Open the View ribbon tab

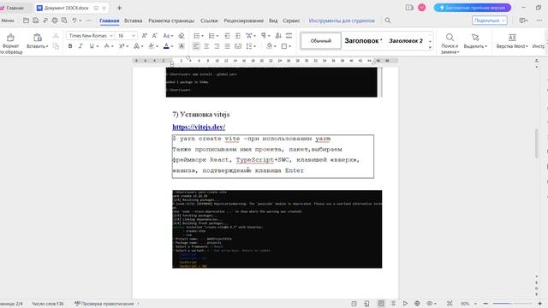pyautogui.click(x=273, y=21)
